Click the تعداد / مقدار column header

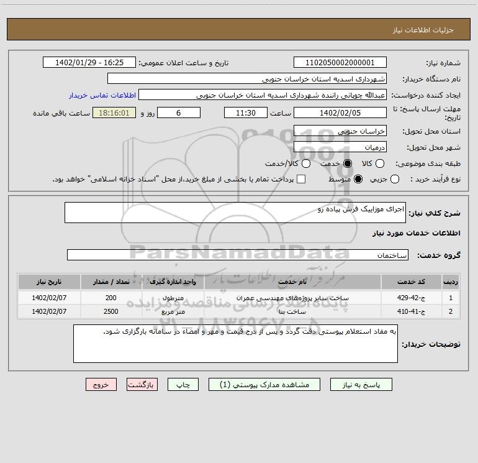tap(111, 282)
